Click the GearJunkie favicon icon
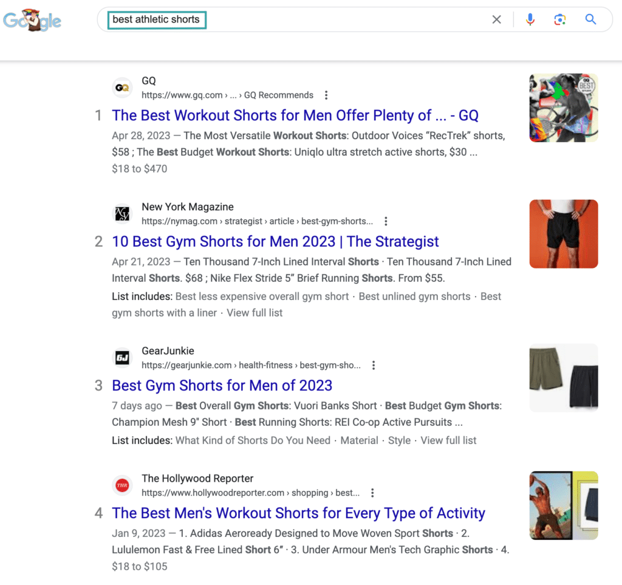The height and width of the screenshot is (585, 622). pyautogui.click(x=122, y=358)
